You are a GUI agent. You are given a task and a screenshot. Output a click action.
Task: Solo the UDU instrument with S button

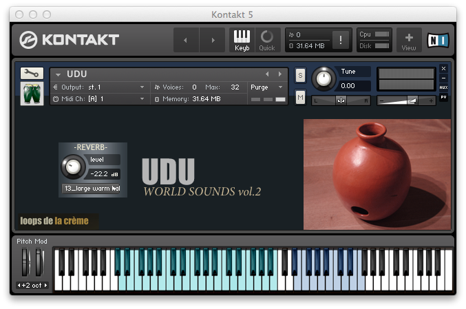pos(300,75)
